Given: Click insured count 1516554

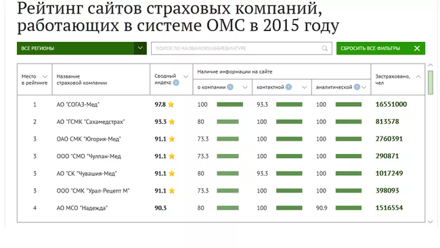Looking at the screenshot, I should pyautogui.click(x=389, y=208).
